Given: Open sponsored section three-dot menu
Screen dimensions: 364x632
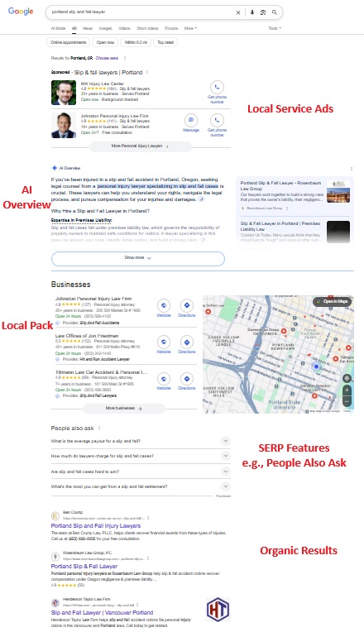Looking at the screenshot, I should [147, 72].
